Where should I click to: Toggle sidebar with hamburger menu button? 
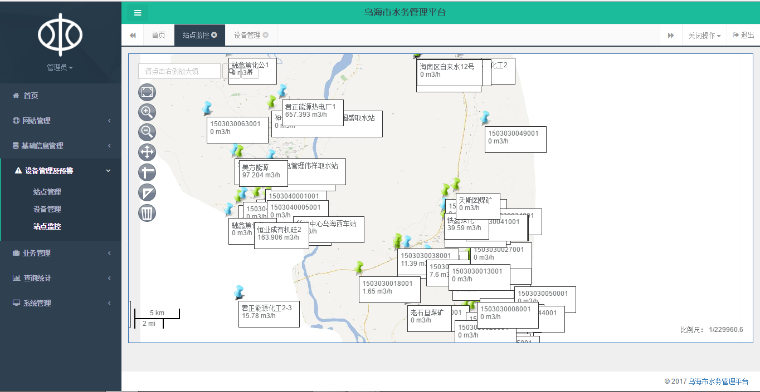[138, 13]
